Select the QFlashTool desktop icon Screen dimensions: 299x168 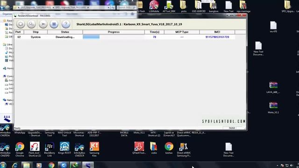click(x=139, y=148)
